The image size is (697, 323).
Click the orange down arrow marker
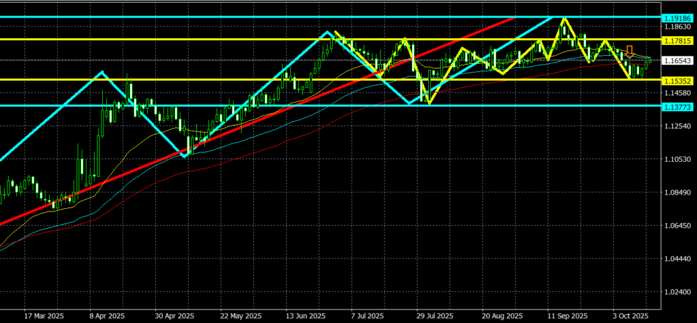630,50
